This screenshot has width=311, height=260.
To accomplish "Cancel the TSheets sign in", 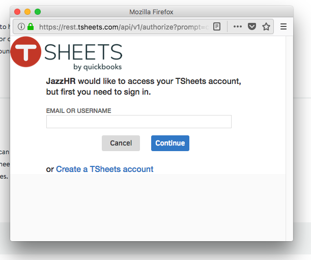I will [x=121, y=143].
